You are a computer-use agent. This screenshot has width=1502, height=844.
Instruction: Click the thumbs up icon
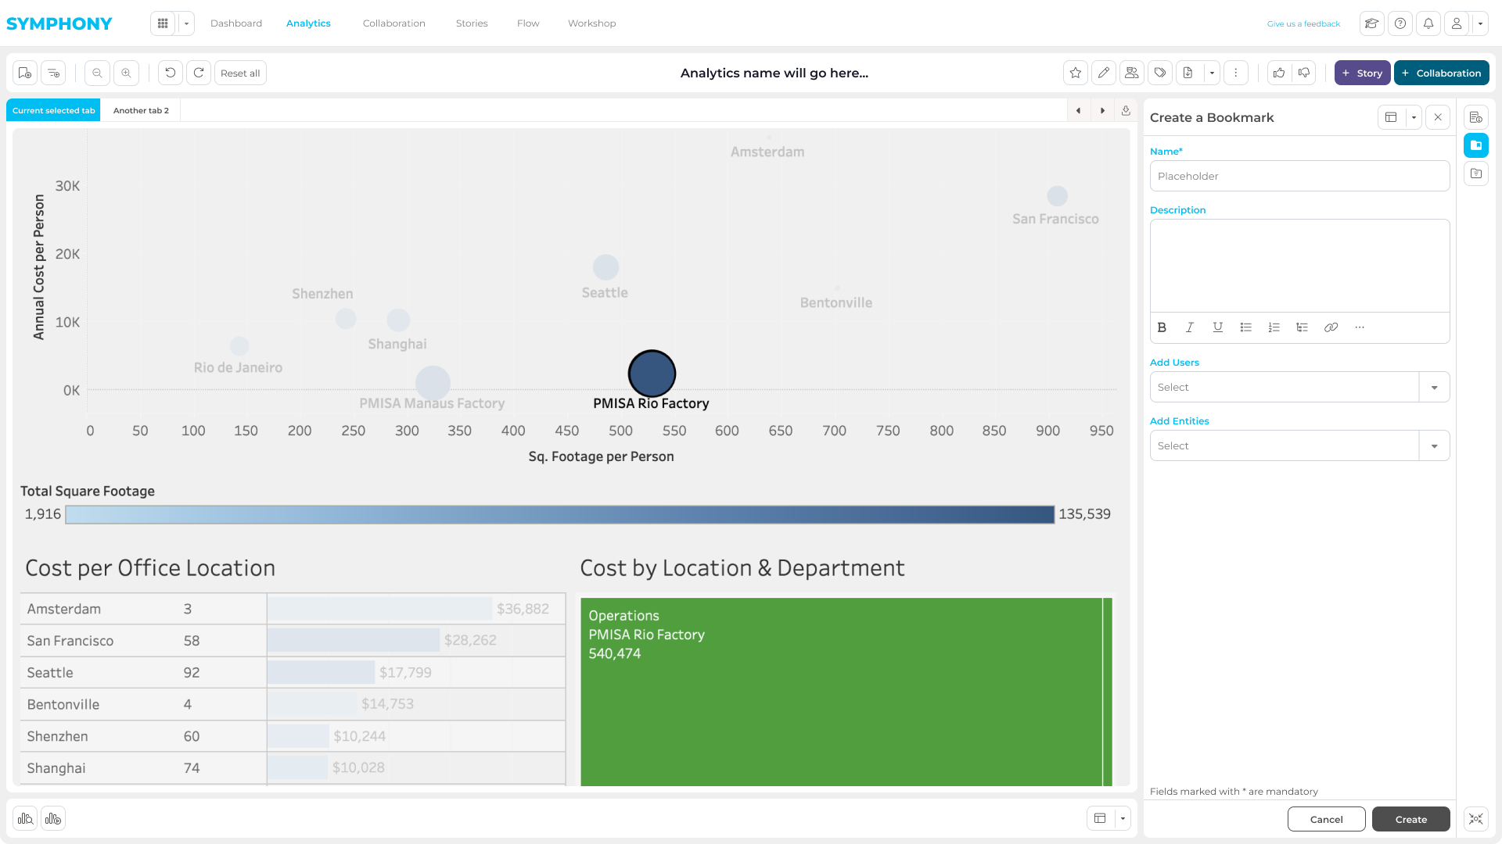(1279, 73)
